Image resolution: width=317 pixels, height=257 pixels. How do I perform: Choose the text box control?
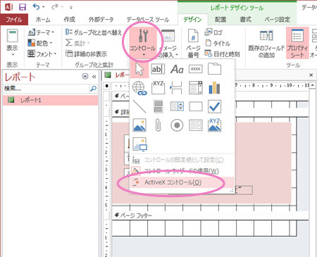pyautogui.click(x=158, y=69)
